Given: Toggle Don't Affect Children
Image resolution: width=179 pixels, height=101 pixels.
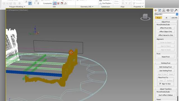Looking at the screenshot, I should pyautogui.click(x=166, y=95).
